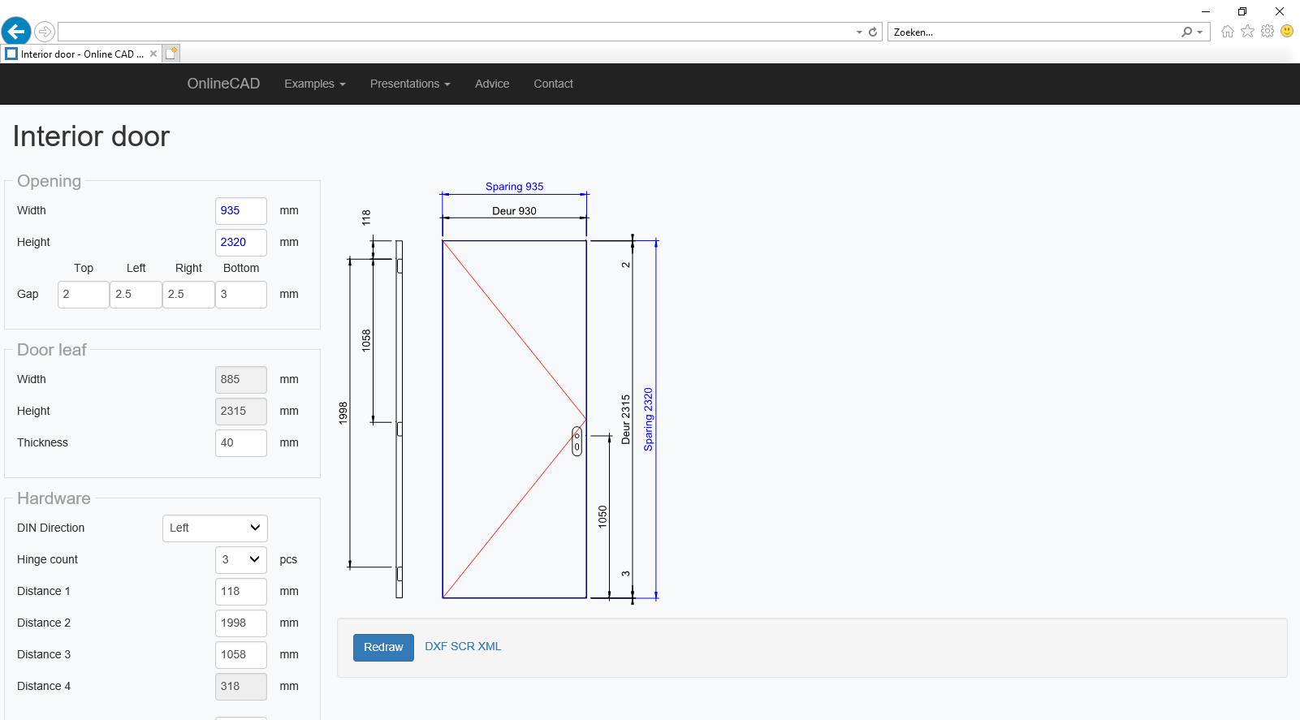1300x720 pixels.
Task: Open favorites star icon
Action: coord(1247,32)
